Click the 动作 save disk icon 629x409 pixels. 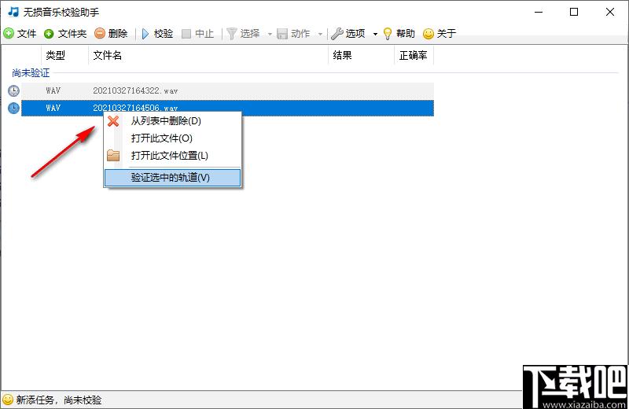pos(282,34)
